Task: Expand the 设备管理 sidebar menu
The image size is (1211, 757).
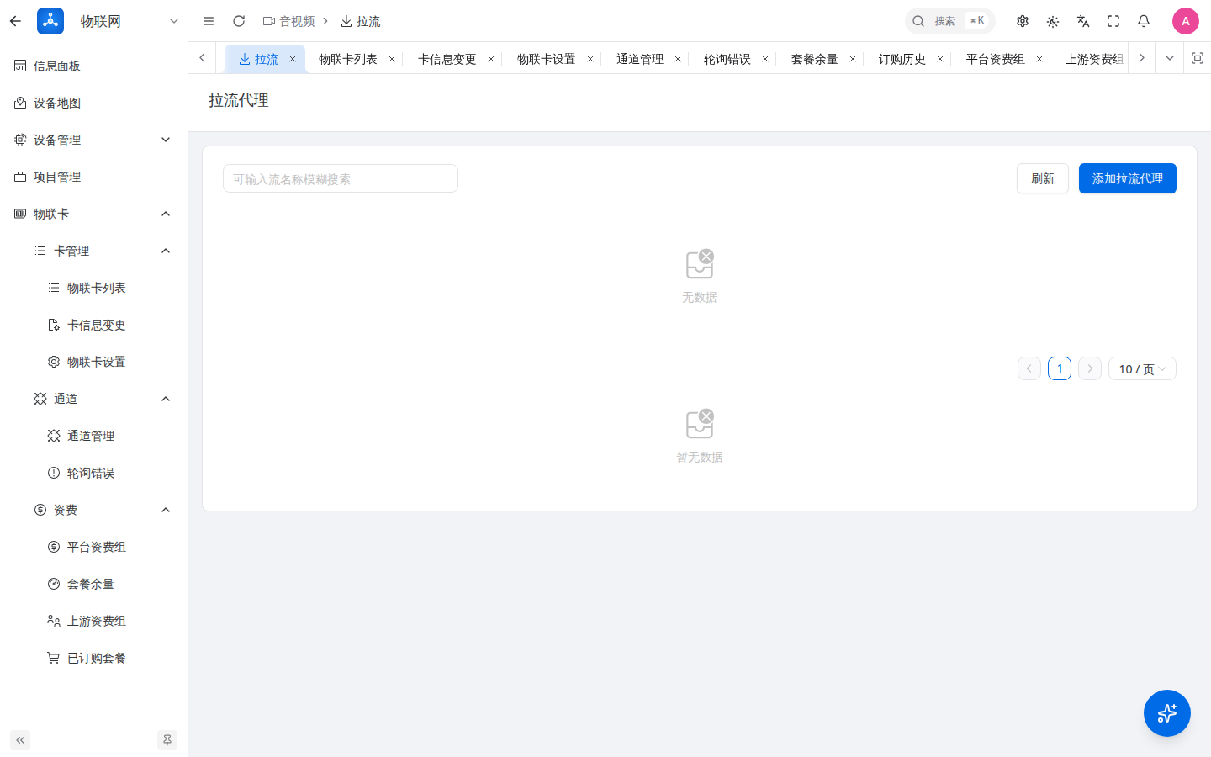Action: pos(93,140)
